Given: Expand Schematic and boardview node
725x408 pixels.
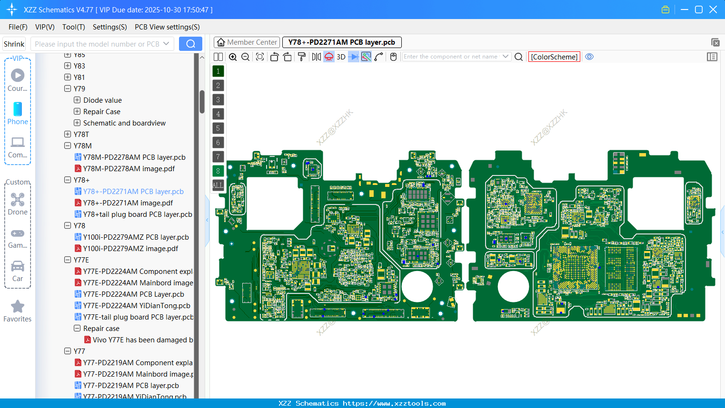Looking at the screenshot, I should [x=77, y=123].
